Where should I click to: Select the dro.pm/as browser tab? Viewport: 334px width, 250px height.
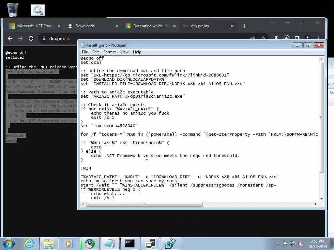pos(200,26)
